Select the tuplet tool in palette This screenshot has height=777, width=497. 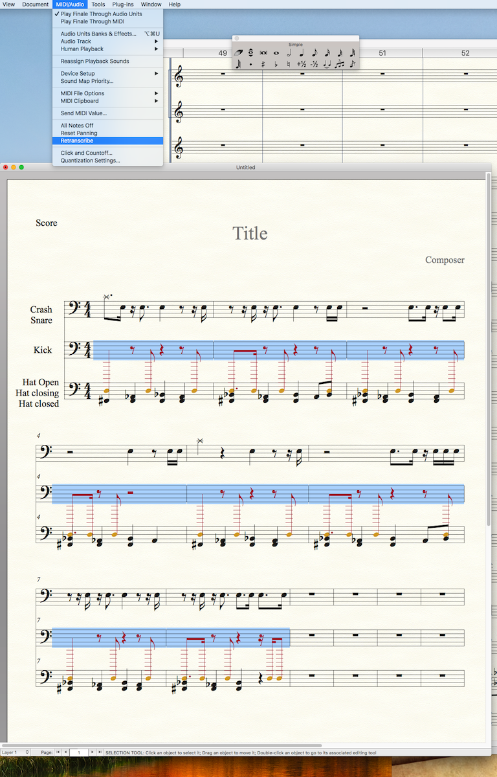coord(340,64)
